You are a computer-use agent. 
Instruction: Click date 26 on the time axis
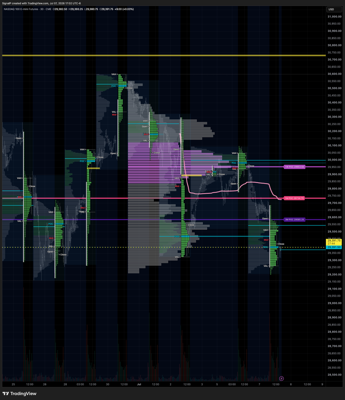[x=45, y=384]
